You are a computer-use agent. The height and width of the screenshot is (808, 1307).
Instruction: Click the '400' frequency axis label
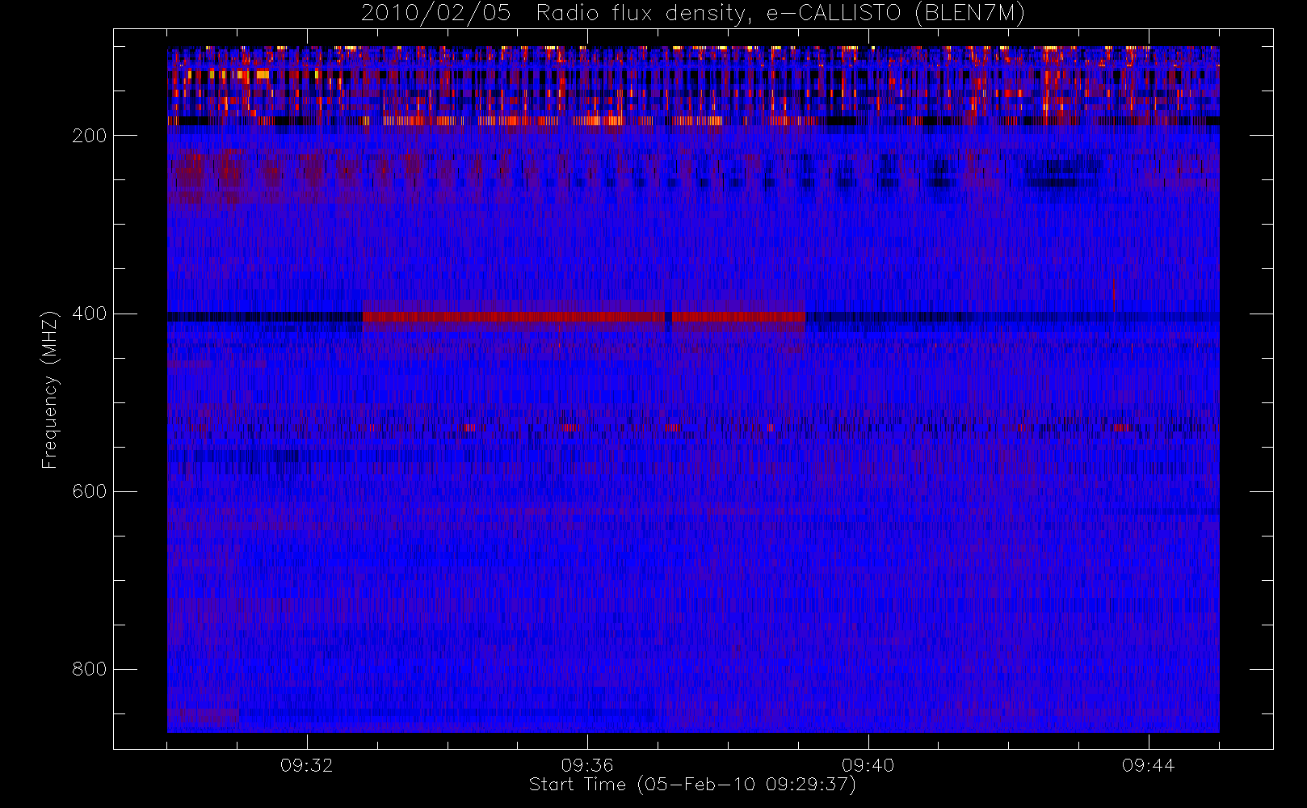89,314
